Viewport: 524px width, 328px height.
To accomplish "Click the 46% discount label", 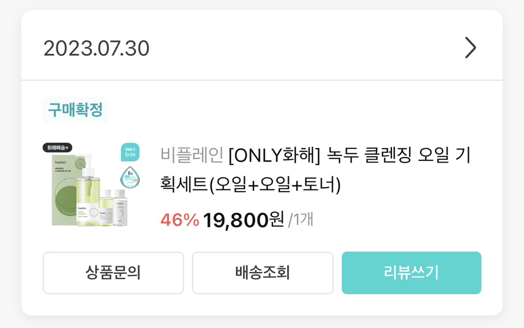I will pos(179,220).
